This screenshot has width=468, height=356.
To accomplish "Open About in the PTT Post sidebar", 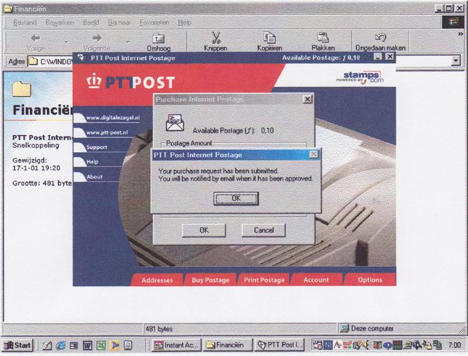I will 94,177.
